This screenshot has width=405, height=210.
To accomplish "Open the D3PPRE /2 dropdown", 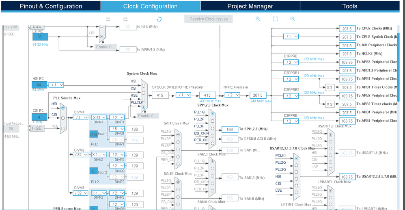I will 291,121.
